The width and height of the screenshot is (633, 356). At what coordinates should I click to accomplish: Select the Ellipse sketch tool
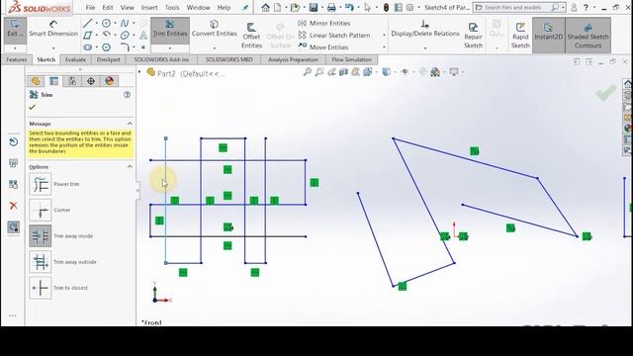tap(125, 36)
